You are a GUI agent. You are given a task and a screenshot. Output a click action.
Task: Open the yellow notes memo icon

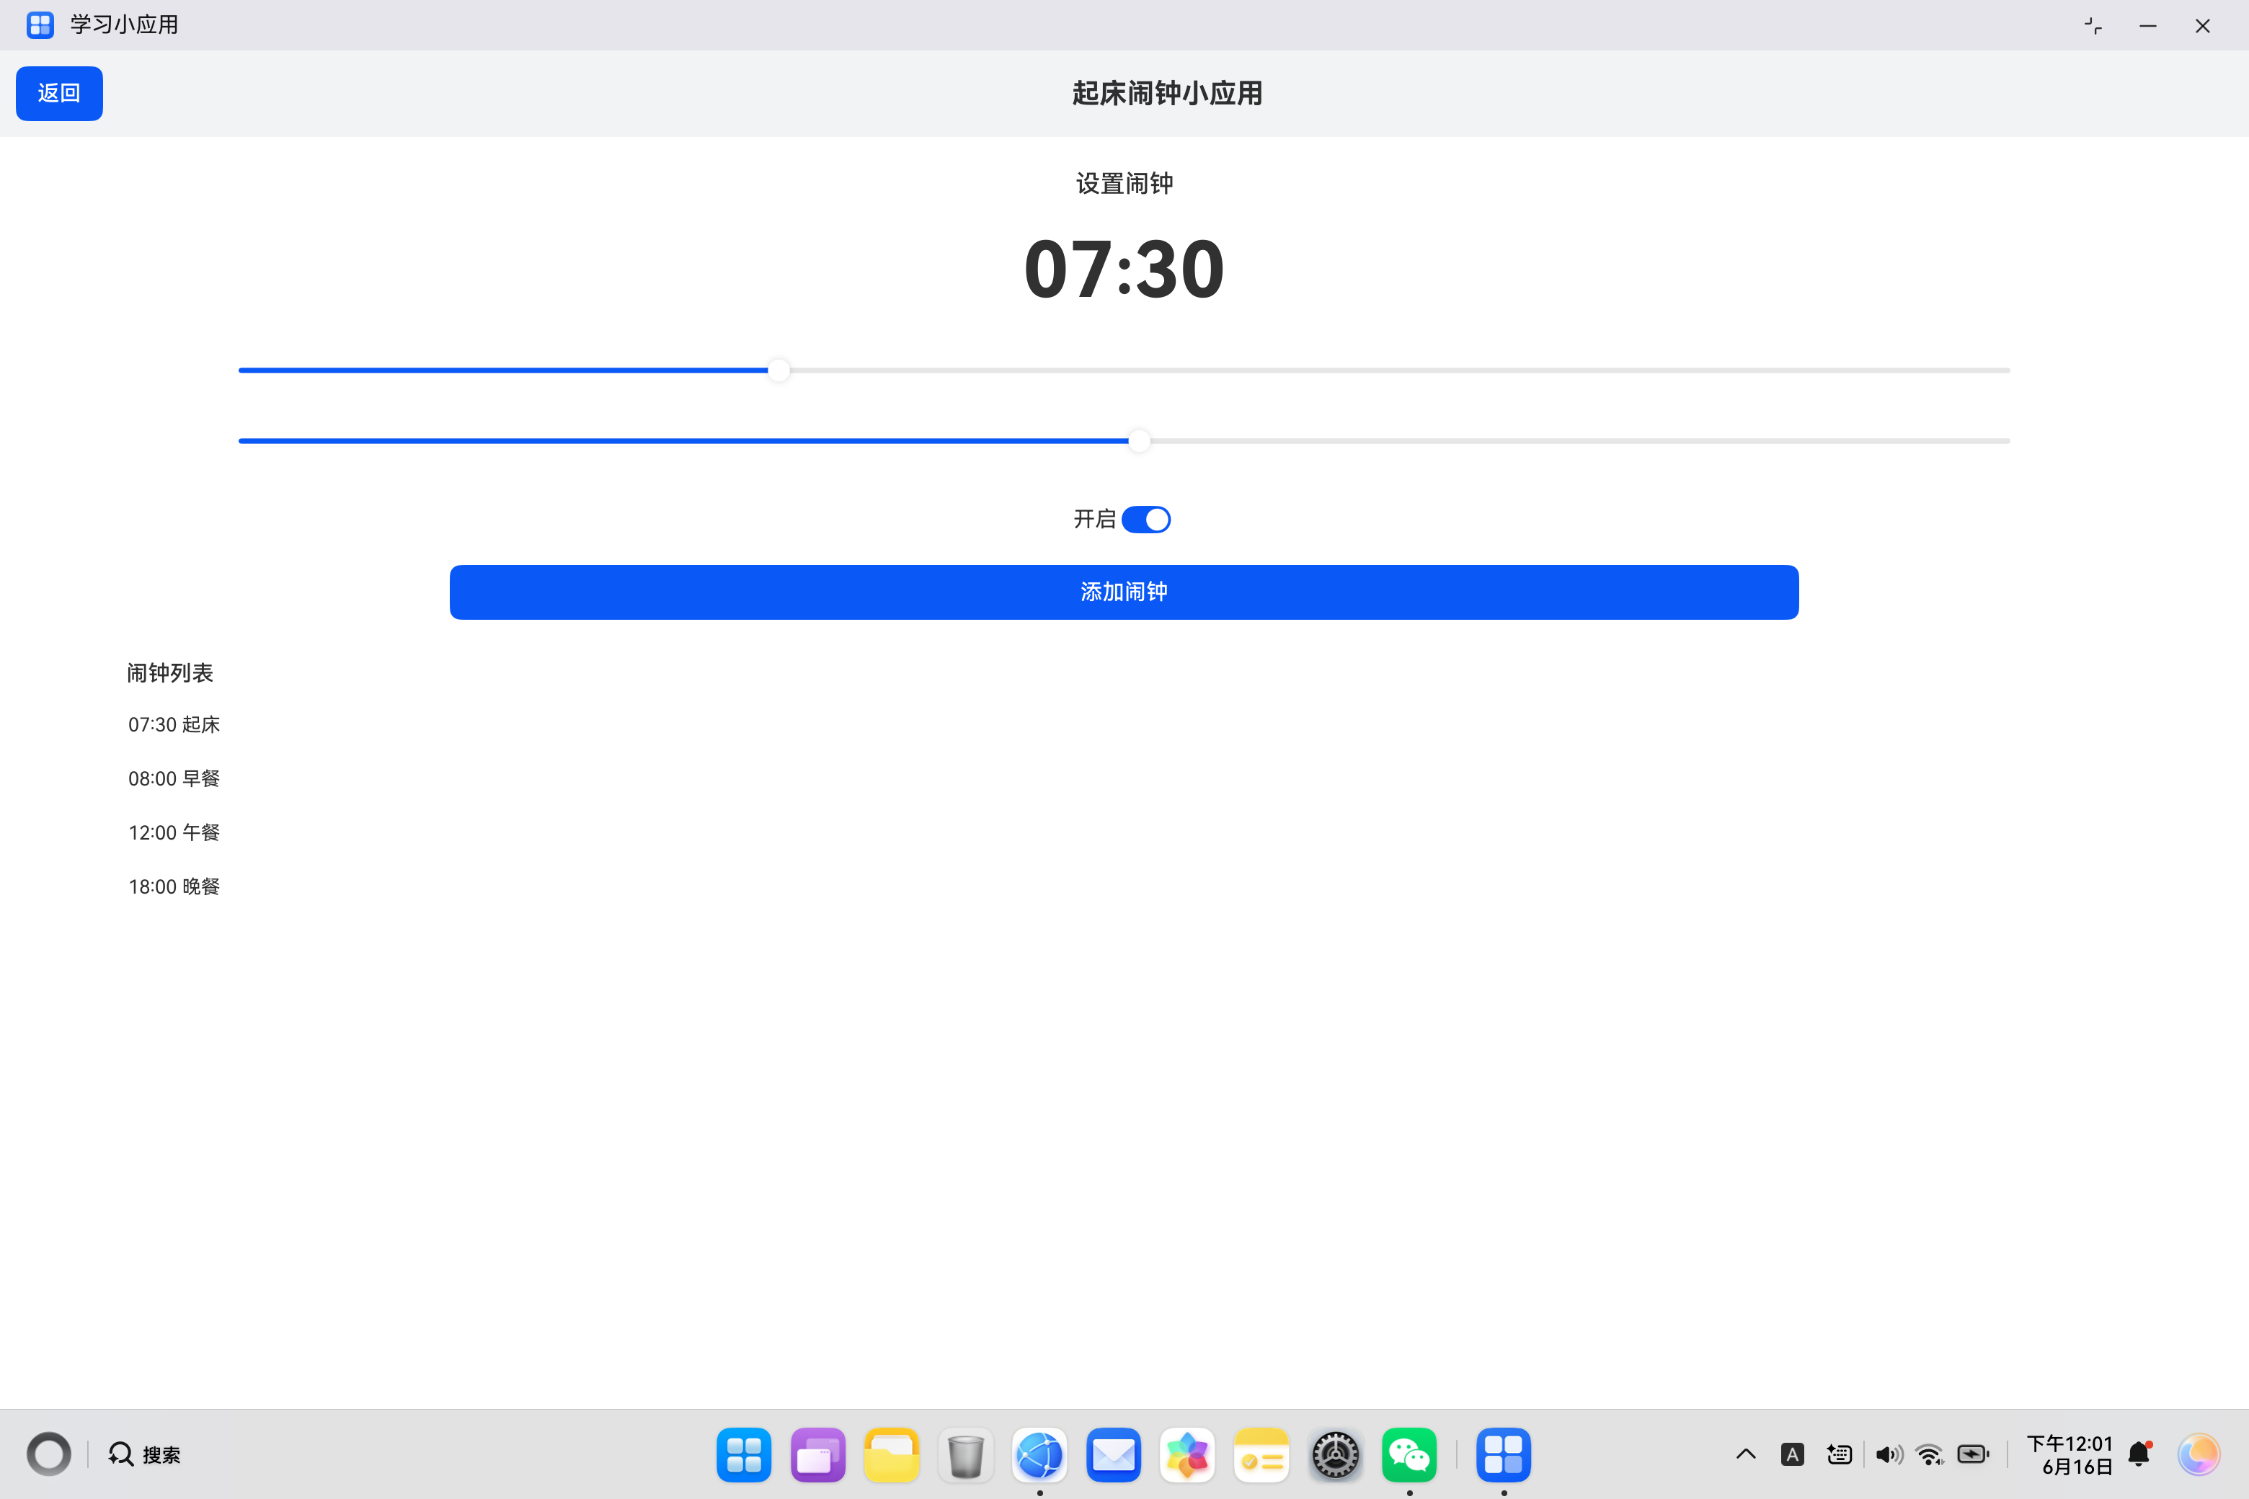tap(1261, 1454)
